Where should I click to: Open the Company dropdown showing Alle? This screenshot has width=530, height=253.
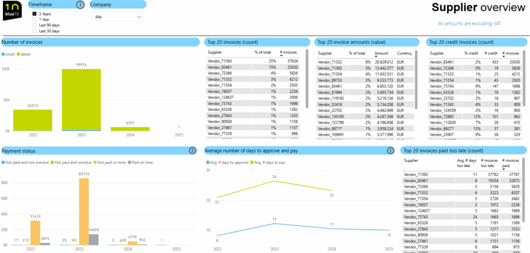(x=118, y=17)
